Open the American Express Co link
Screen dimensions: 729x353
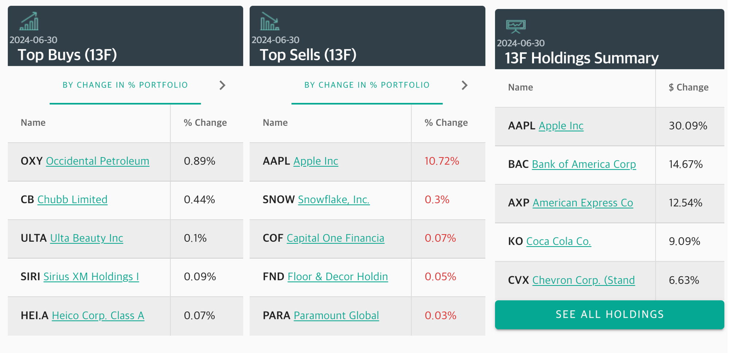pyautogui.click(x=582, y=203)
